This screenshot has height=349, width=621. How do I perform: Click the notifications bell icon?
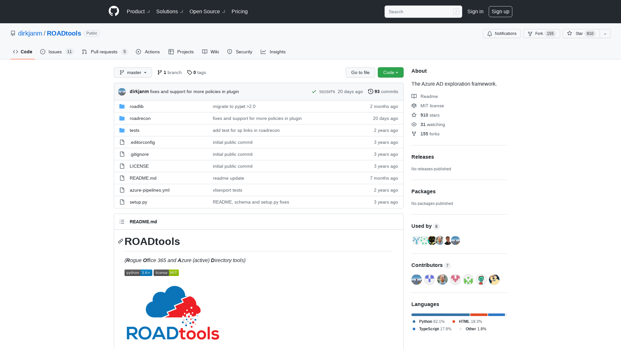490,34
